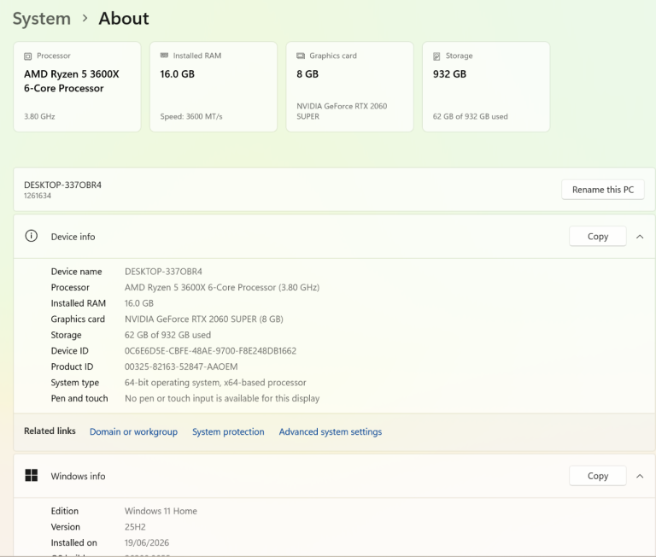Click the Edition value Windows 11 Home
Viewport: 656px width, 557px height.
[x=161, y=511]
